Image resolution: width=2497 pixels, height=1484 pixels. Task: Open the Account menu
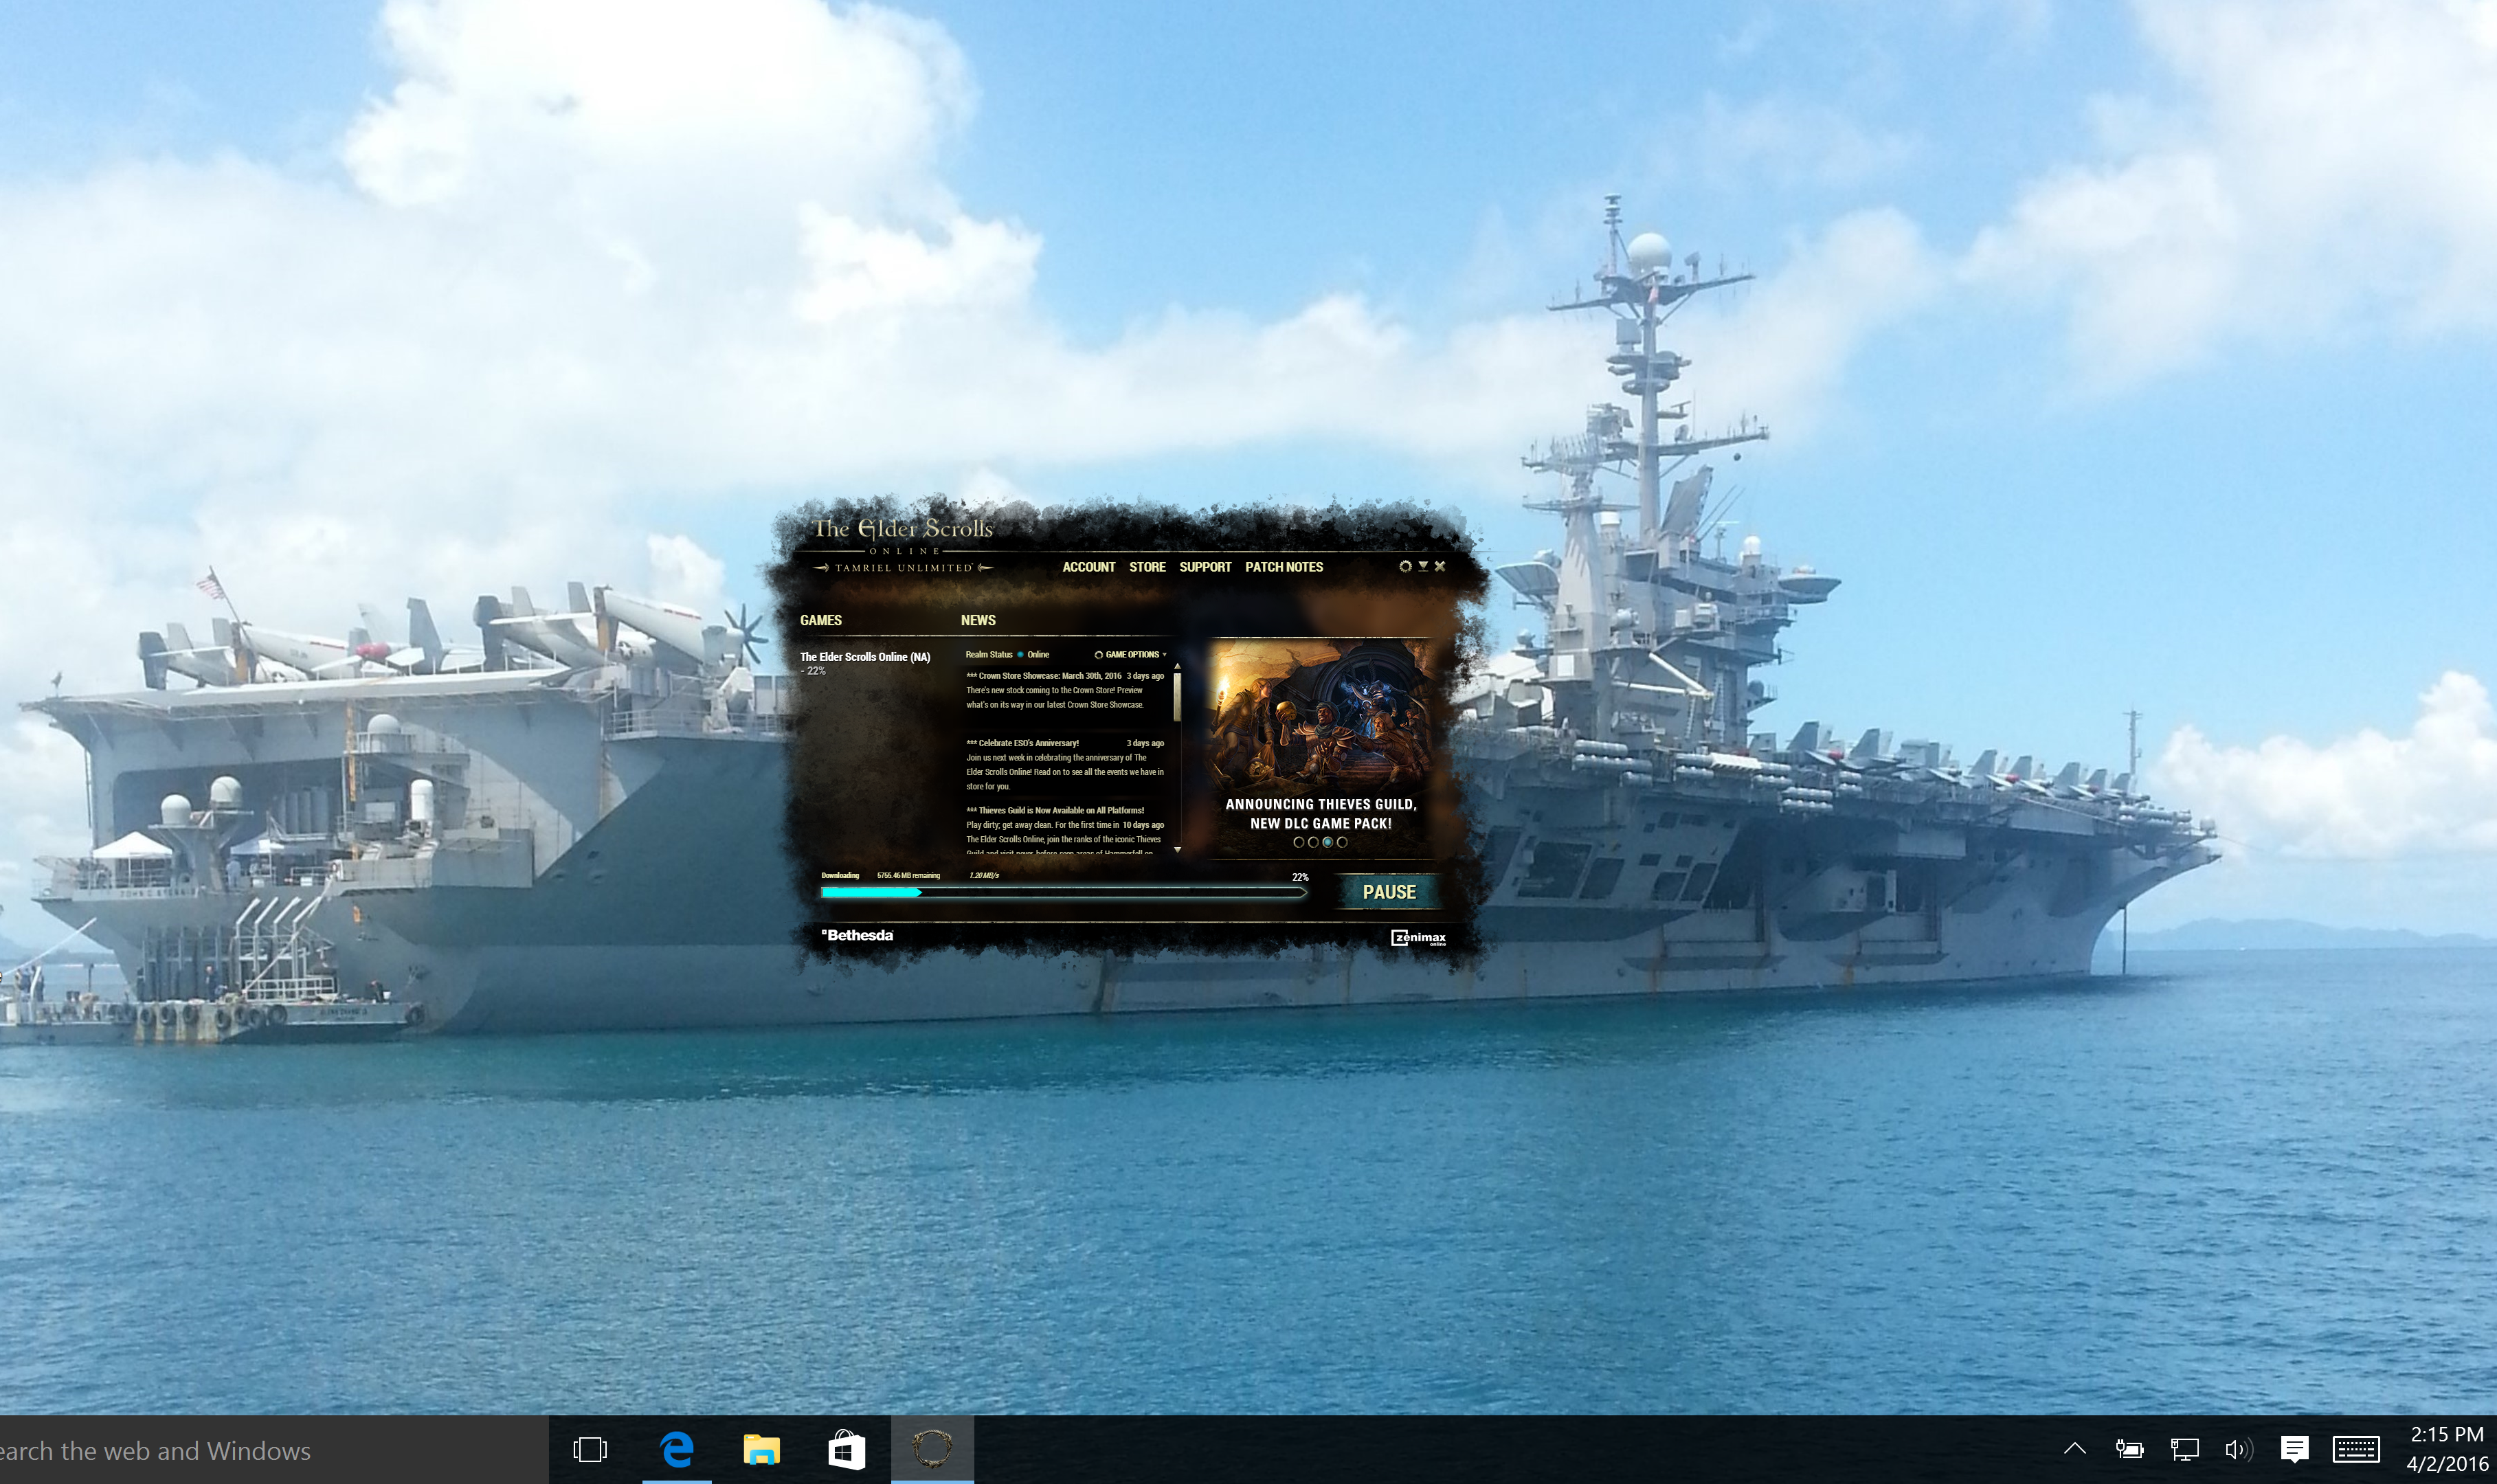pyautogui.click(x=1088, y=567)
